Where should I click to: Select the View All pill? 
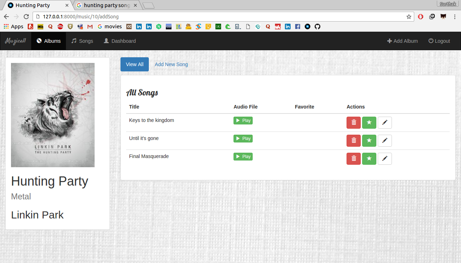click(135, 64)
